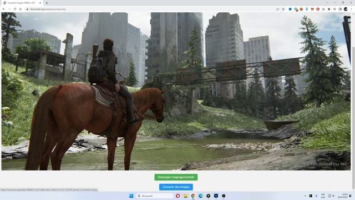Open a new tab with the plus button
The image size is (355, 200).
(x=47, y=3)
